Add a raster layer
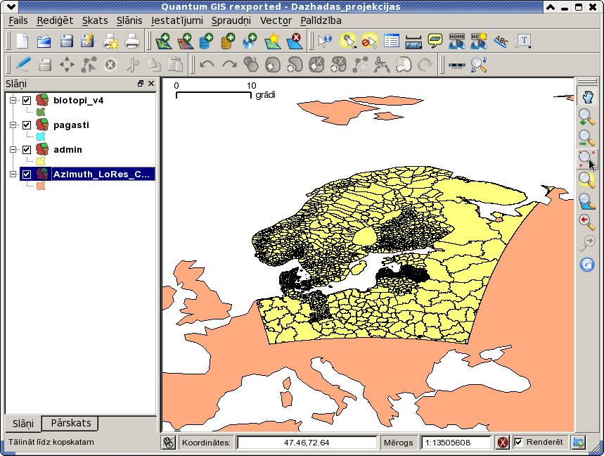Screen dimensions: 604x456 (x=186, y=41)
